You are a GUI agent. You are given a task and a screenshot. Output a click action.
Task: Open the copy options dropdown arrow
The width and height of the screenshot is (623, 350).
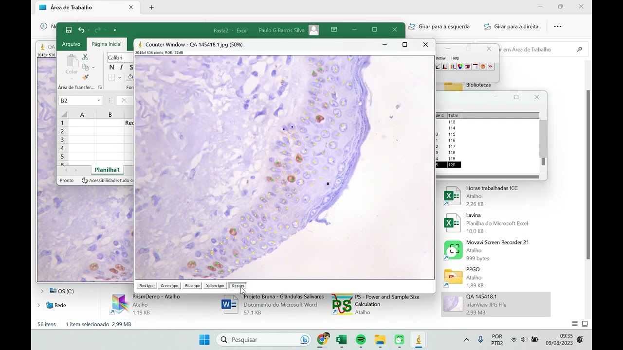pyautogui.click(x=93, y=68)
